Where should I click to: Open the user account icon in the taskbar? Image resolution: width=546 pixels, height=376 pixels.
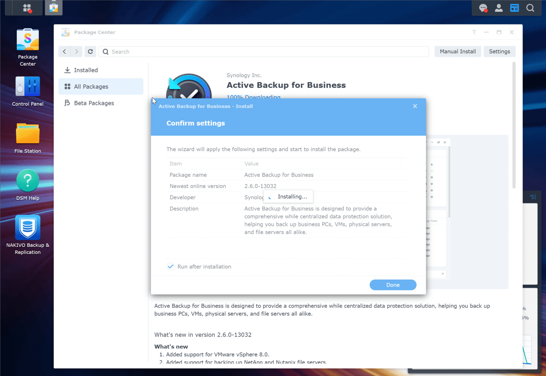(498, 7)
